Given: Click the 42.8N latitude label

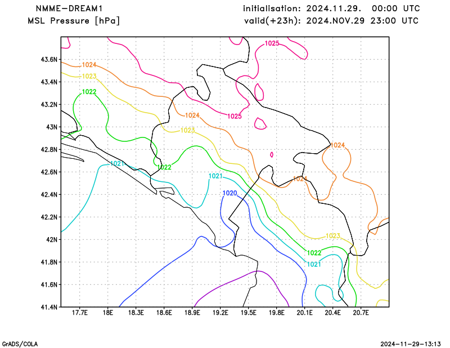Looking at the screenshot, I should 49,149.
